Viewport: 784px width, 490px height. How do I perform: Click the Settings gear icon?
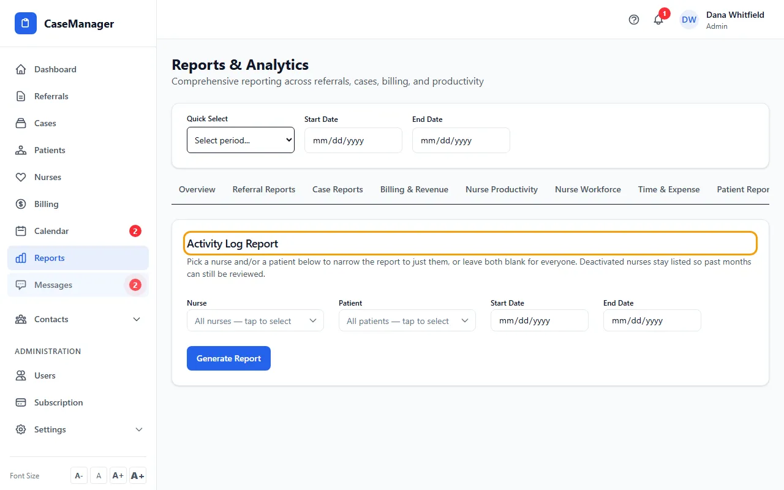pos(21,429)
